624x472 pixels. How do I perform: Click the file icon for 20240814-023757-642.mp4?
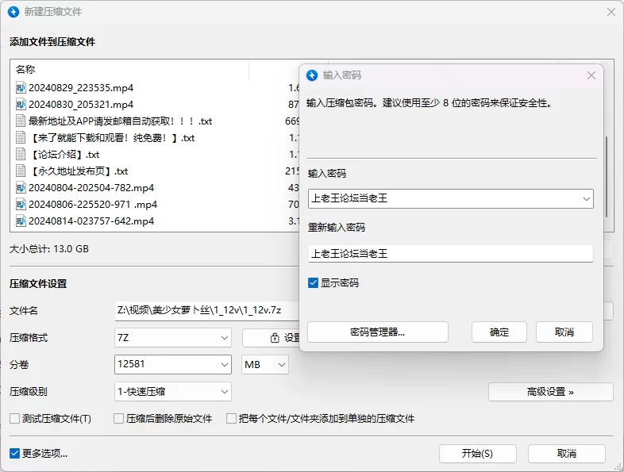[x=21, y=221]
